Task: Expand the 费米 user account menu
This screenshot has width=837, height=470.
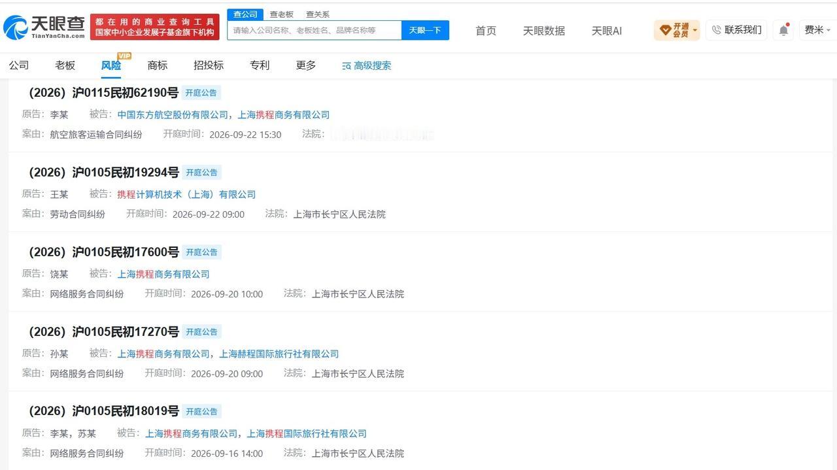Action: tap(817, 30)
